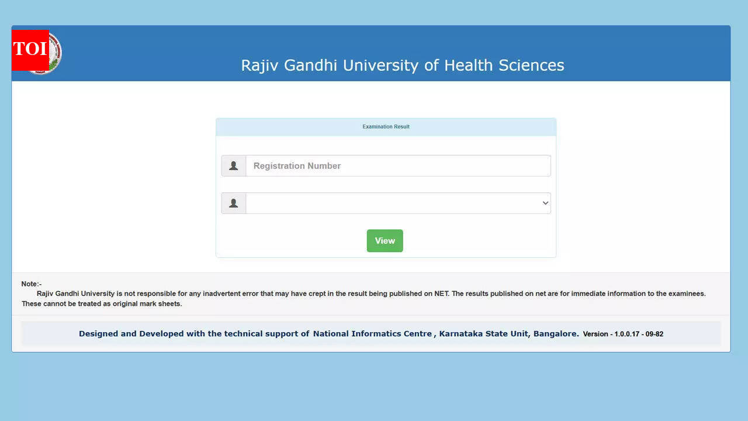The height and width of the screenshot is (421, 748).
Task: Click the Version 1.0.0.17 text
Action: pos(623,334)
